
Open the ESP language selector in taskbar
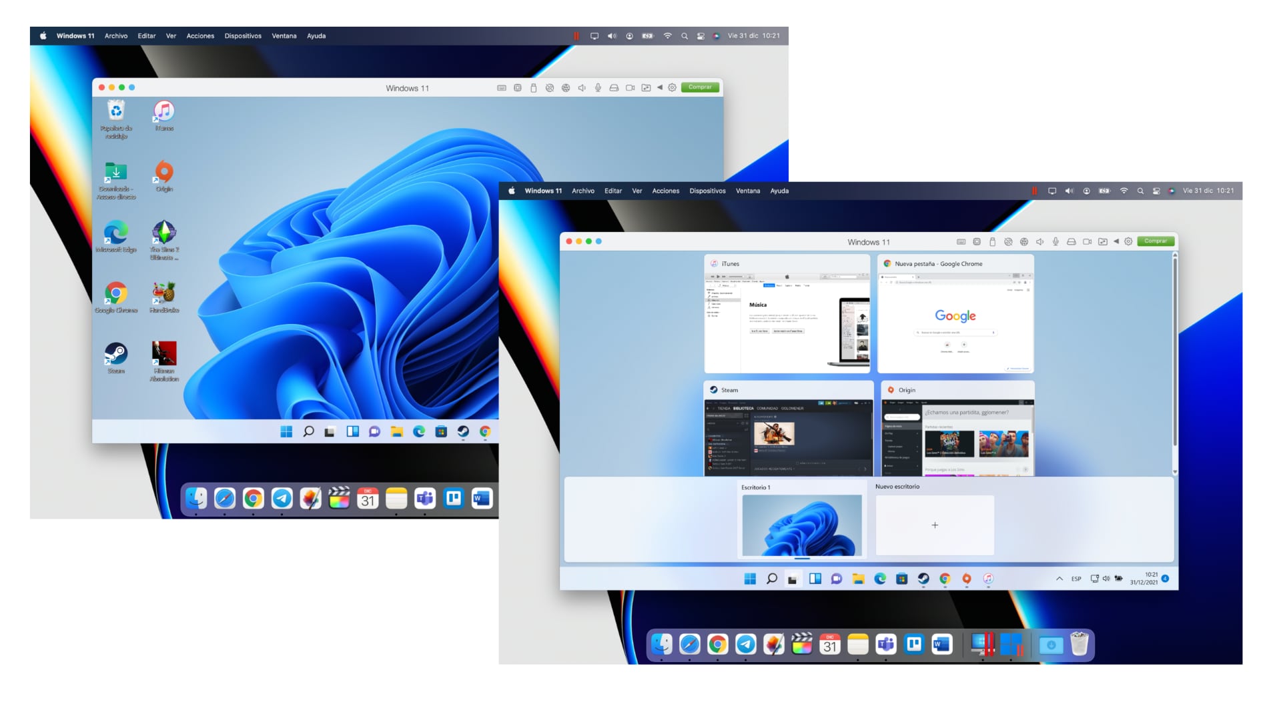click(x=1076, y=579)
